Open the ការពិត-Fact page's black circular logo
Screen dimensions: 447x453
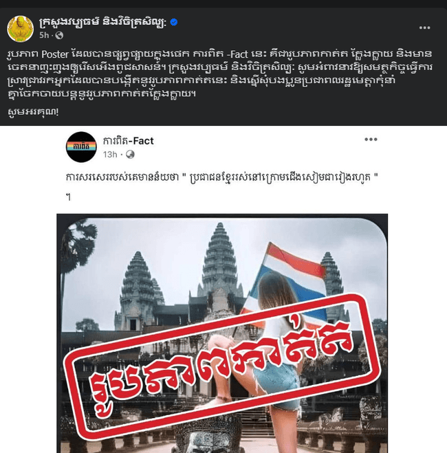click(81, 147)
